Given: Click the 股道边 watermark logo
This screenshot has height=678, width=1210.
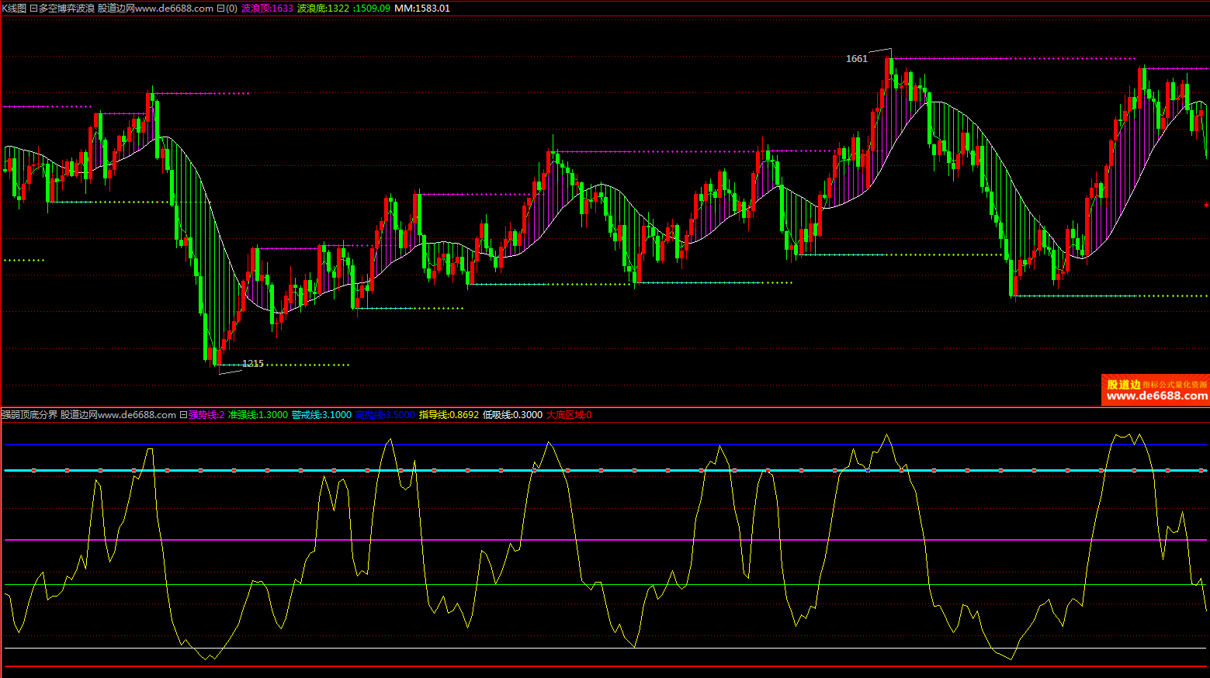Looking at the screenshot, I should (1123, 385).
